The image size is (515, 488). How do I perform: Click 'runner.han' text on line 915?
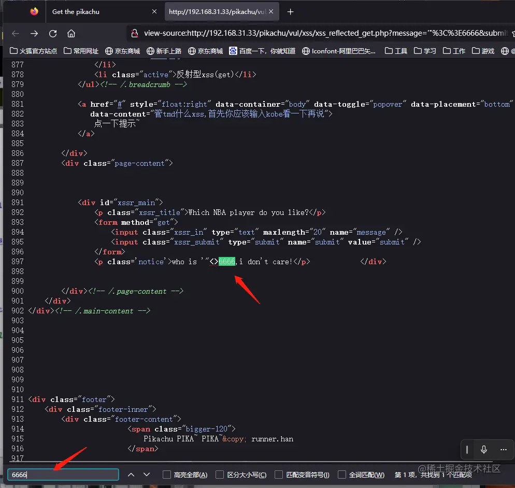[x=273, y=439]
